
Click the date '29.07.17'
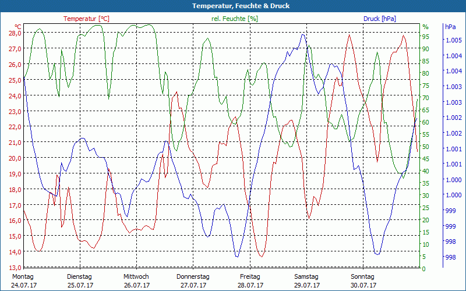(307, 285)
